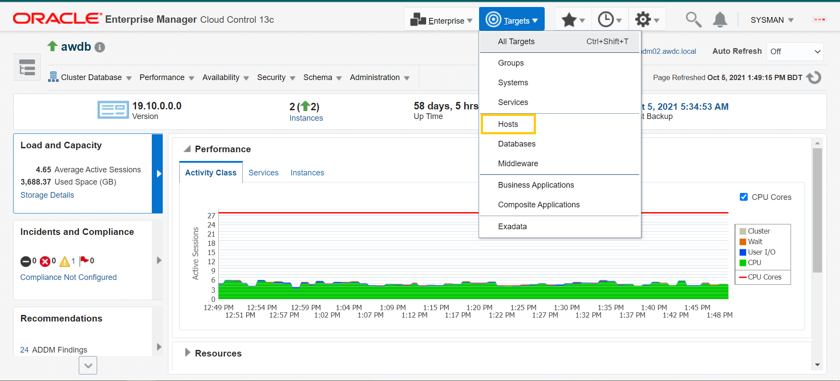Click the escalated incidents red flag icon

[x=84, y=261]
